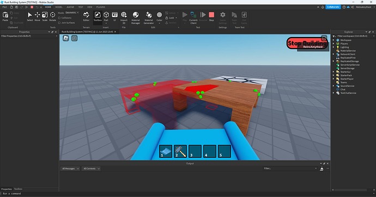Click the notifications bell icon
376x197 pixels.
point(323,7)
